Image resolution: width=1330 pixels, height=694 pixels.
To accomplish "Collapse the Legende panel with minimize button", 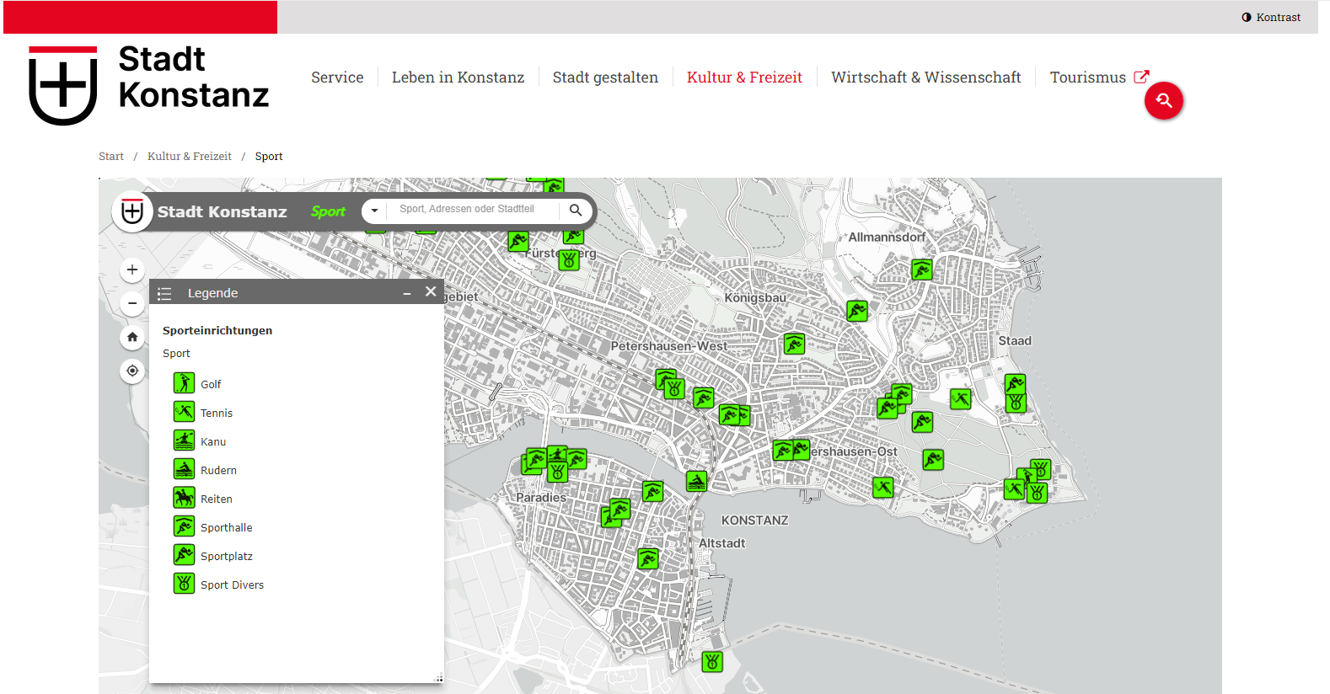I will pos(407,293).
